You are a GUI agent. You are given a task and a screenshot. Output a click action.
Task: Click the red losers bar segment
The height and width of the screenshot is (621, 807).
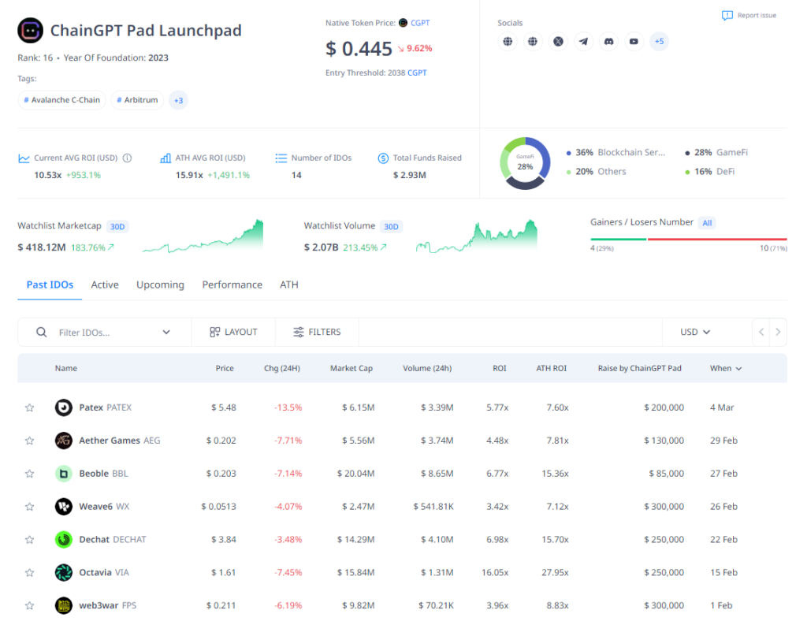(x=717, y=240)
